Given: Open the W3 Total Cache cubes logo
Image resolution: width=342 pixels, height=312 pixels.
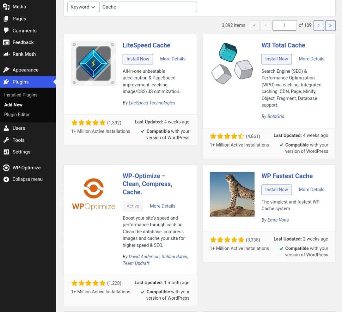Looking at the screenshot, I should click(232, 63).
